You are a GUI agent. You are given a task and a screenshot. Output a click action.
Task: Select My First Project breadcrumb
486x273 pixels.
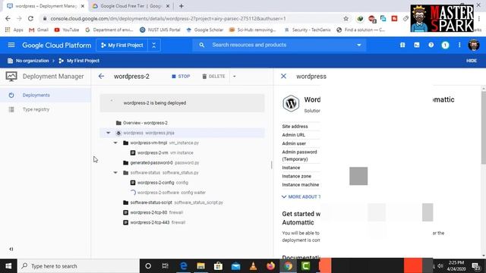79,61
